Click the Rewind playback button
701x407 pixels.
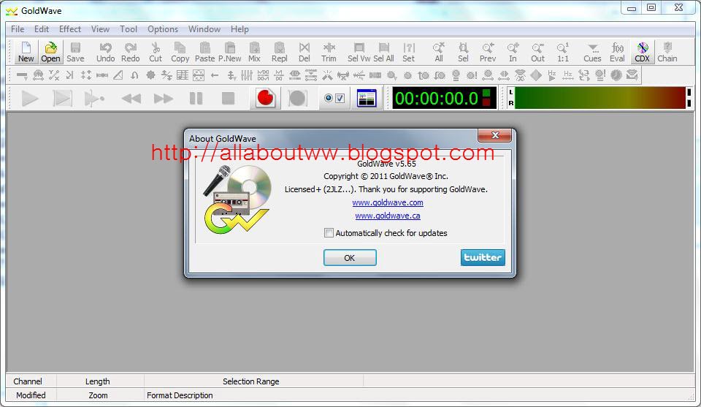point(131,99)
